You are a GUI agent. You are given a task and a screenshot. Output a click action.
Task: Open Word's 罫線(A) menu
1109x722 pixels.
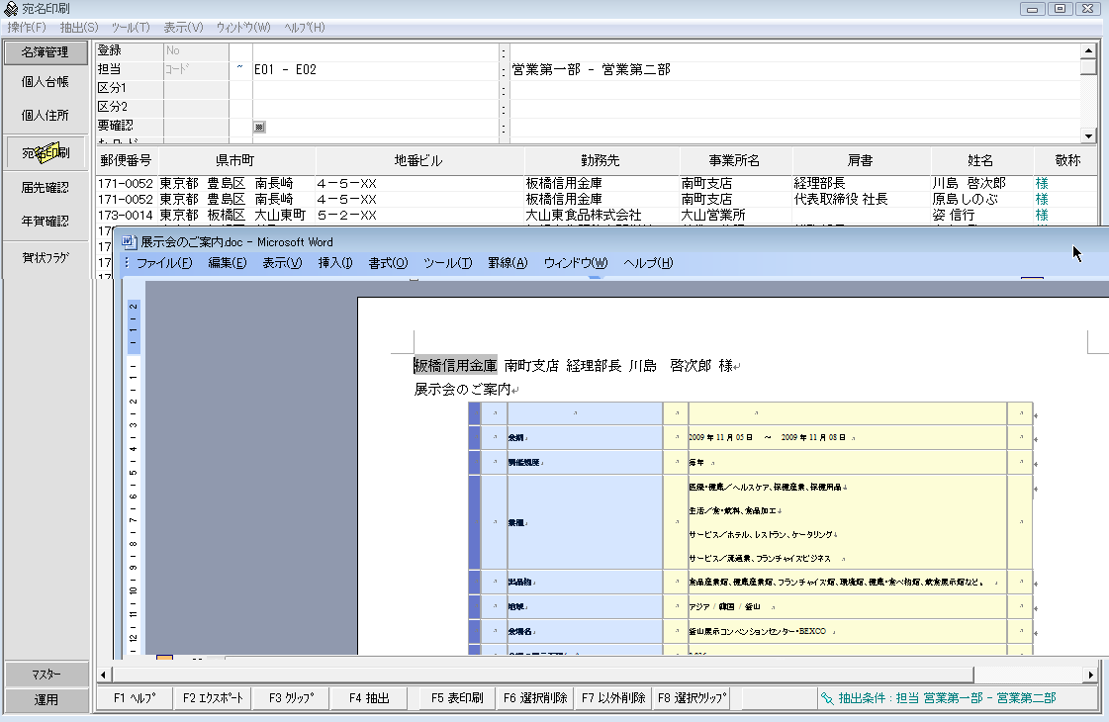(x=508, y=263)
